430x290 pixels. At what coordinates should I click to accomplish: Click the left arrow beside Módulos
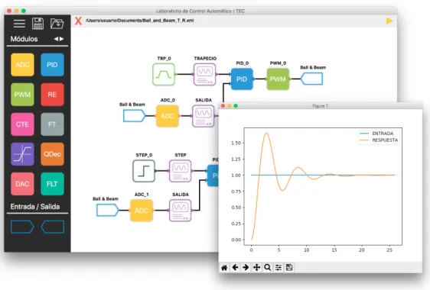[56, 39]
